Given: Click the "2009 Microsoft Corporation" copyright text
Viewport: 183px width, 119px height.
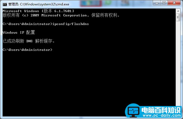Looking at the screenshot, I should (59, 15).
